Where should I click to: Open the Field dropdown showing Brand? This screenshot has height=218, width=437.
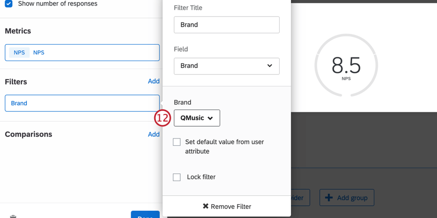227,66
